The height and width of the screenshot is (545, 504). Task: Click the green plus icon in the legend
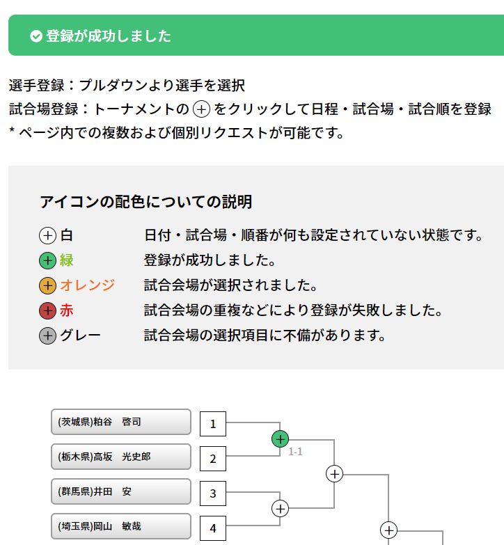47,261
